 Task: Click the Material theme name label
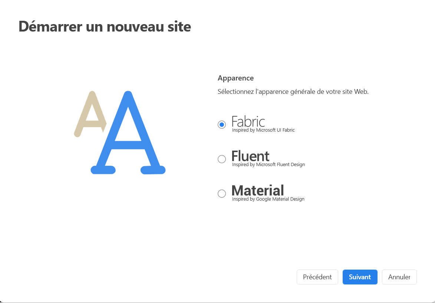258,190
